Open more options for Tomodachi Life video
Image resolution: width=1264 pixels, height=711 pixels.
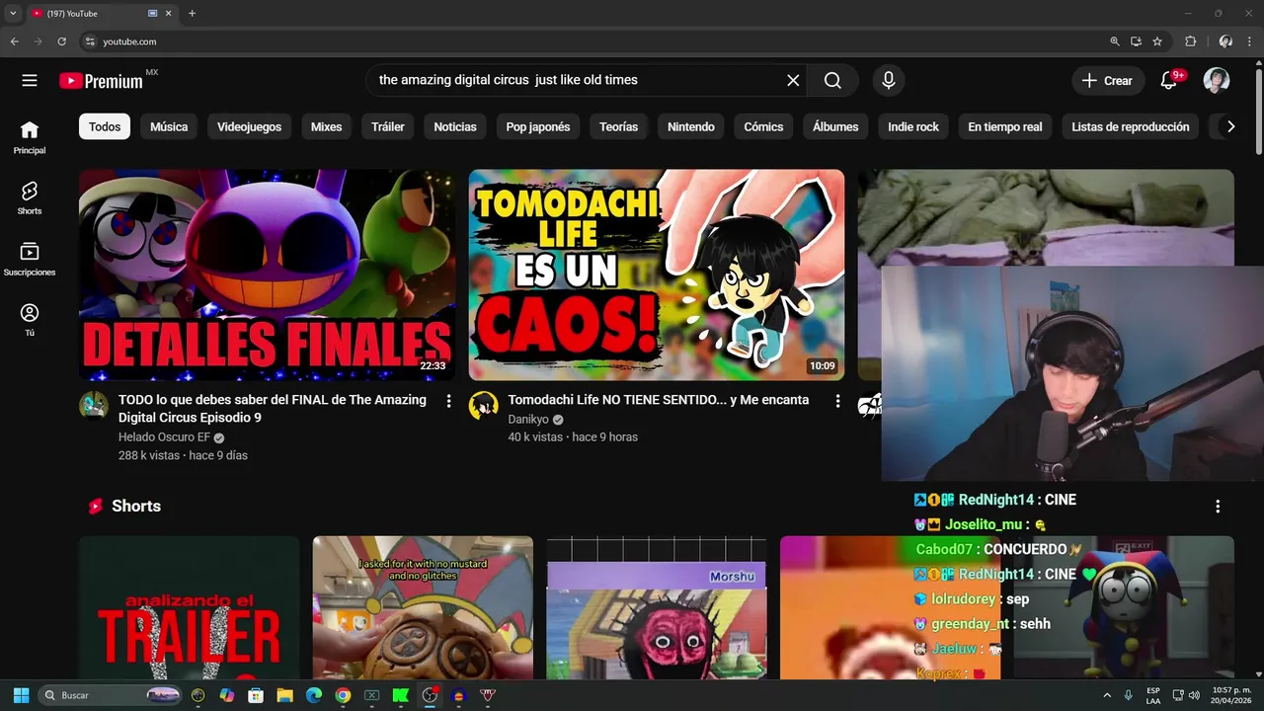837,401
